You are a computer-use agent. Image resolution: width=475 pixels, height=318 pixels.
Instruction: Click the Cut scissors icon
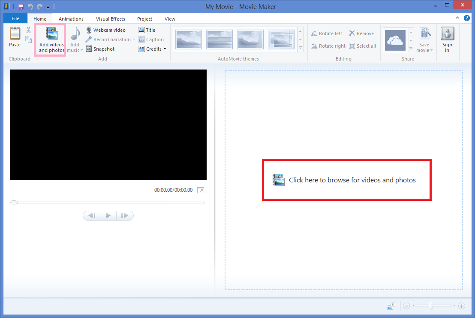pos(28,30)
